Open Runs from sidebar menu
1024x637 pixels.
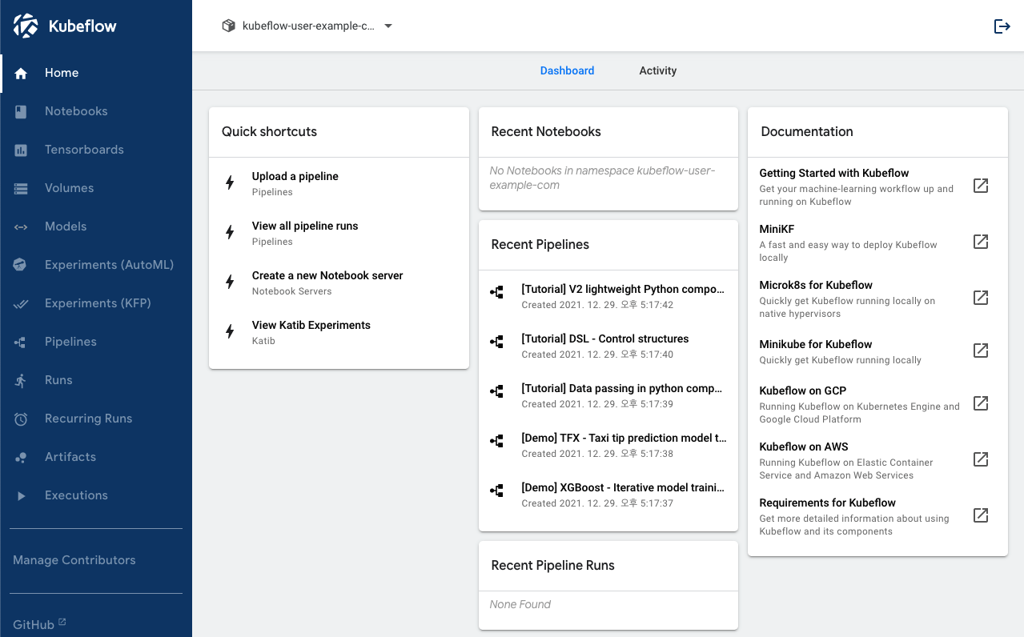pyautogui.click(x=96, y=380)
